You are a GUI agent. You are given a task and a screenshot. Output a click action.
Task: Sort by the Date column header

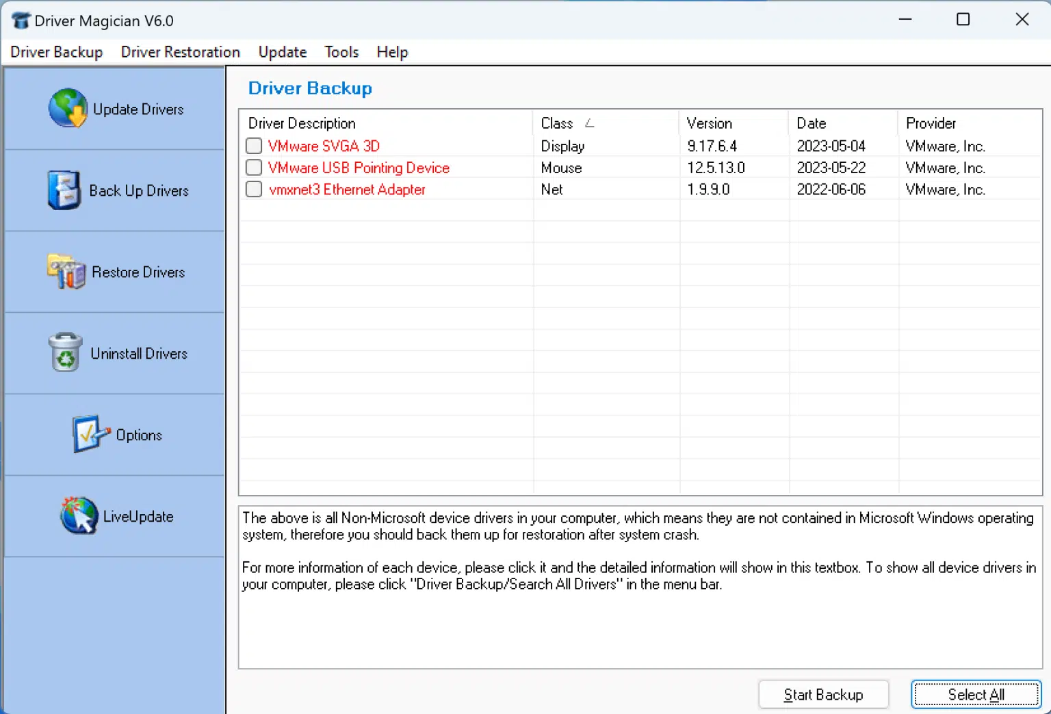coord(843,123)
